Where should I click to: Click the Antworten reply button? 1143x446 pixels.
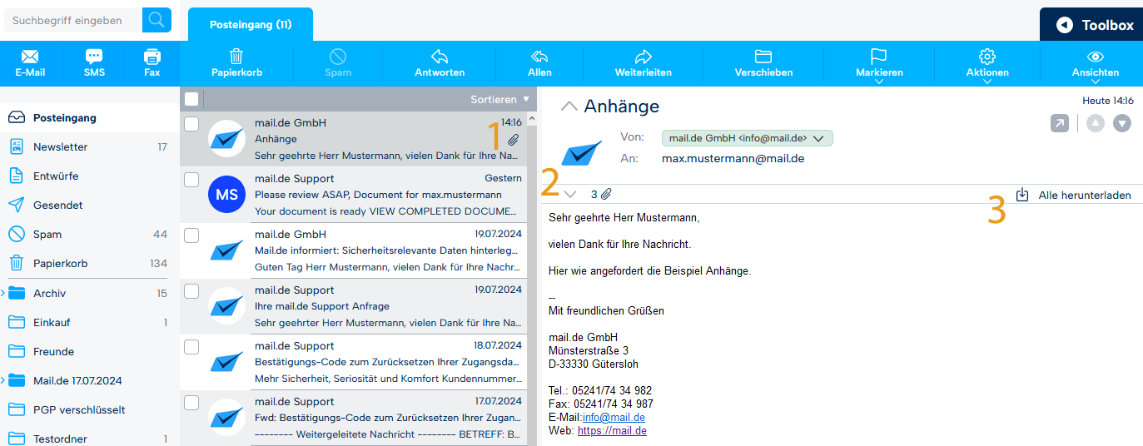(x=440, y=63)
